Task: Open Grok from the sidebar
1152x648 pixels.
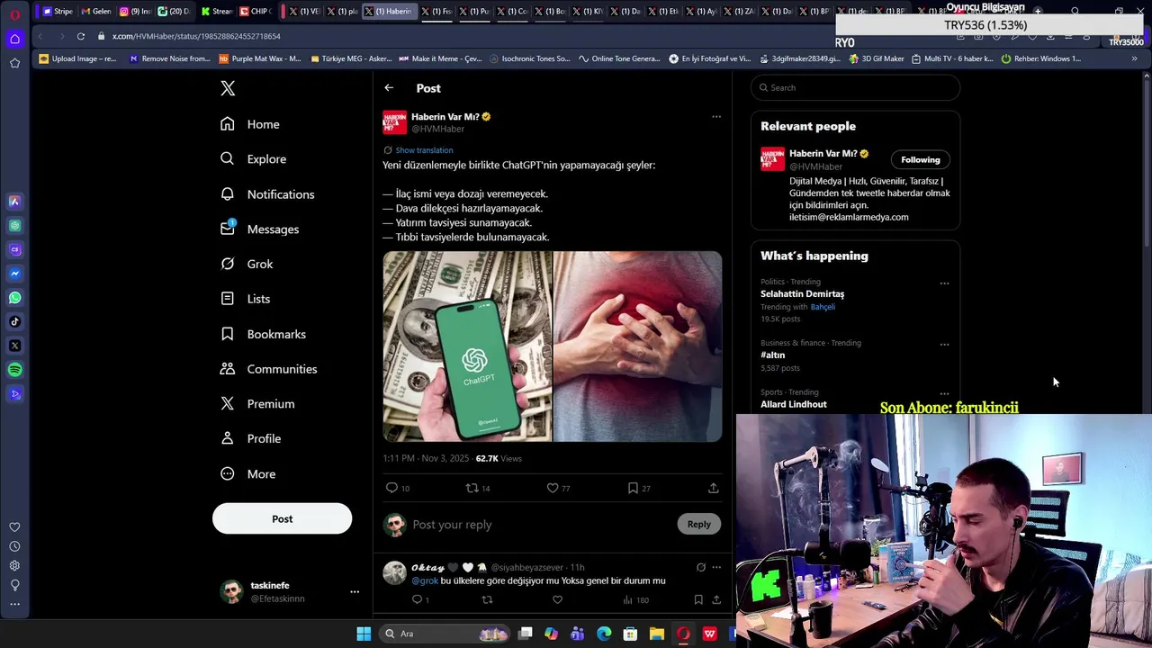Action: 247,264
